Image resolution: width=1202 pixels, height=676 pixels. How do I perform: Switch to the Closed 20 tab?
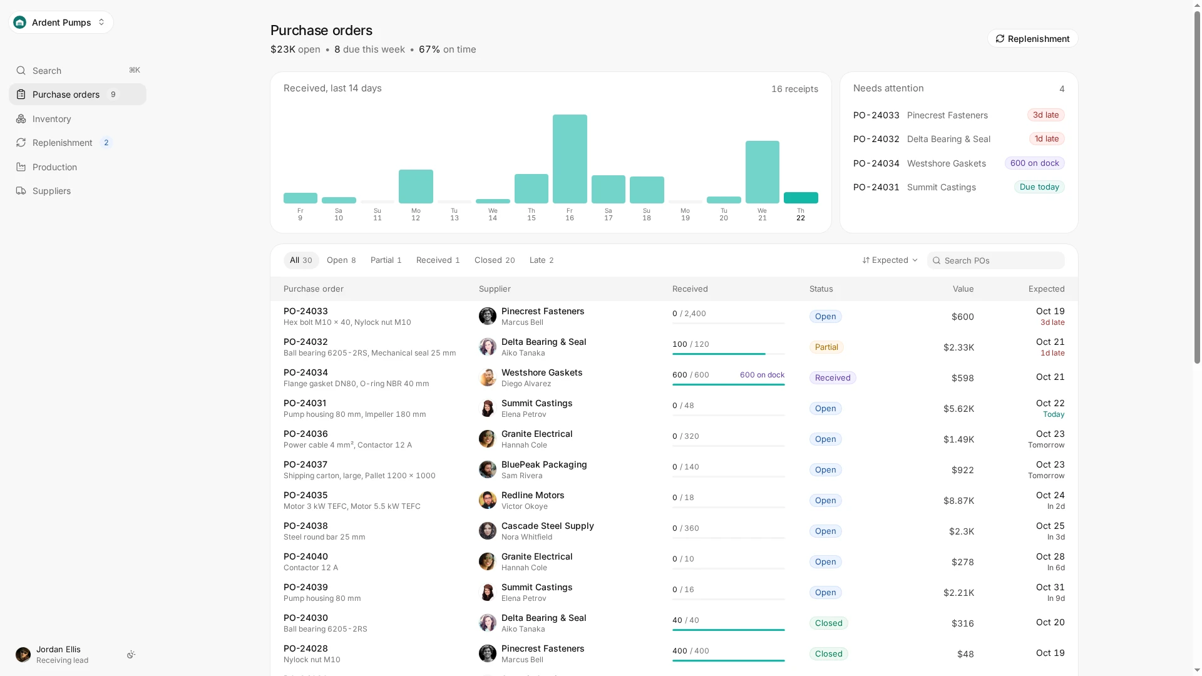click(495, 260)
